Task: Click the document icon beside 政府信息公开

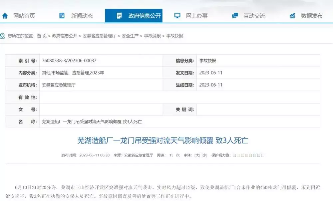Action: point(119,16)
